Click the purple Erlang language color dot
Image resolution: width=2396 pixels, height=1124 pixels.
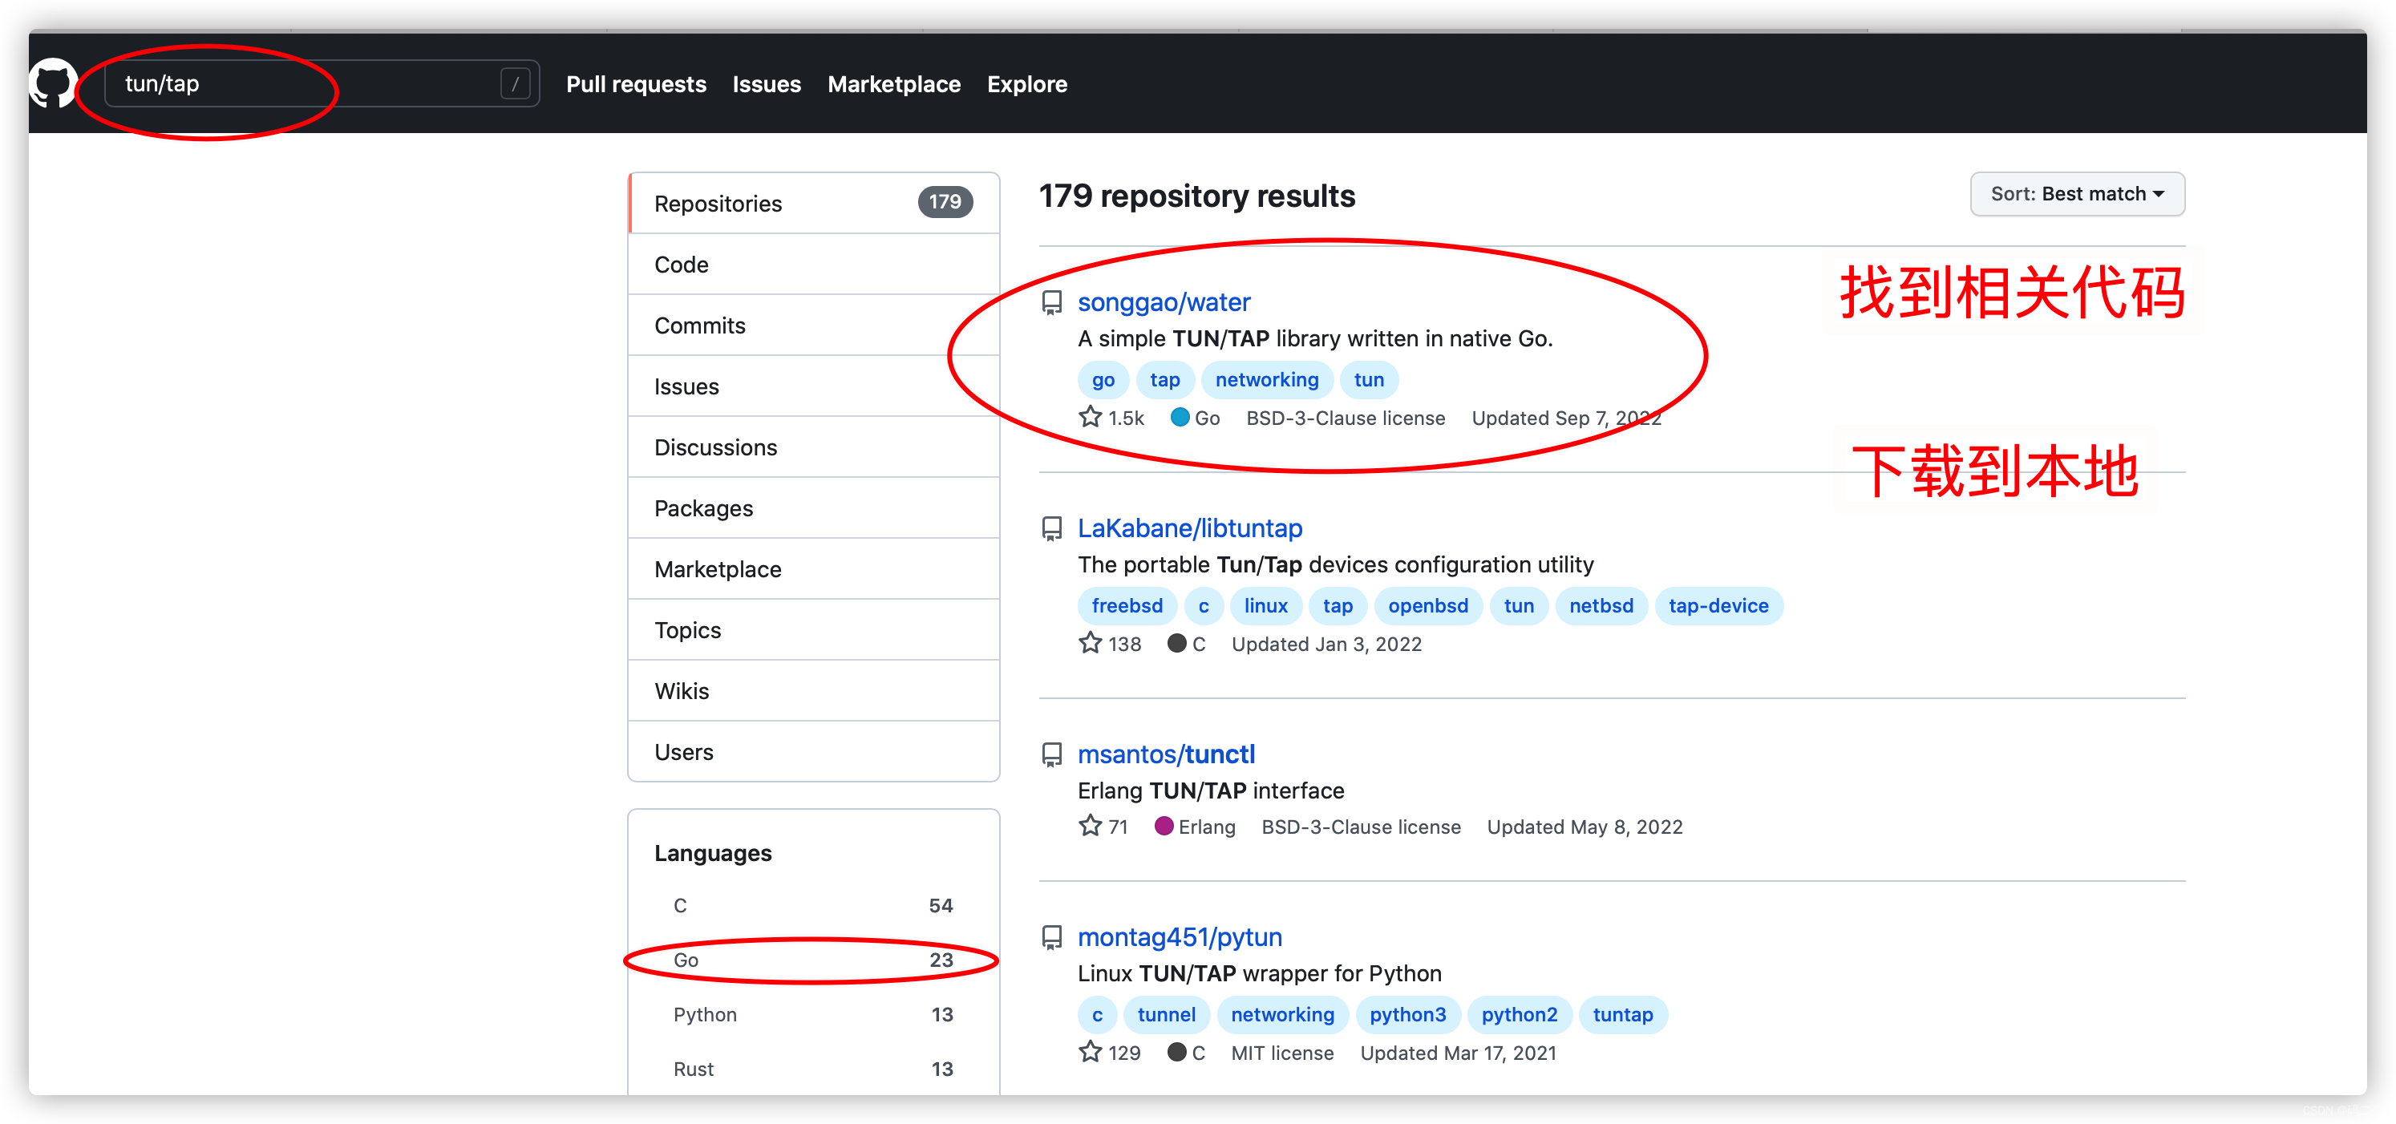point(1164,827)
